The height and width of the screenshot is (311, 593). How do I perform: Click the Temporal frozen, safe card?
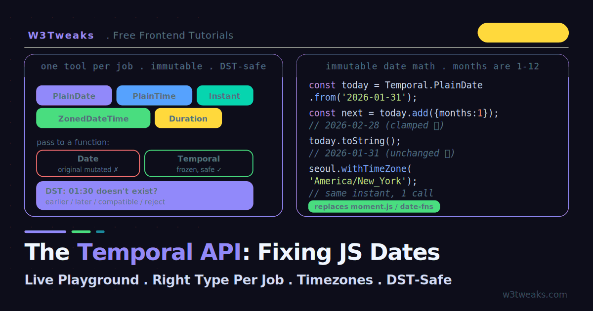(199, 163)
